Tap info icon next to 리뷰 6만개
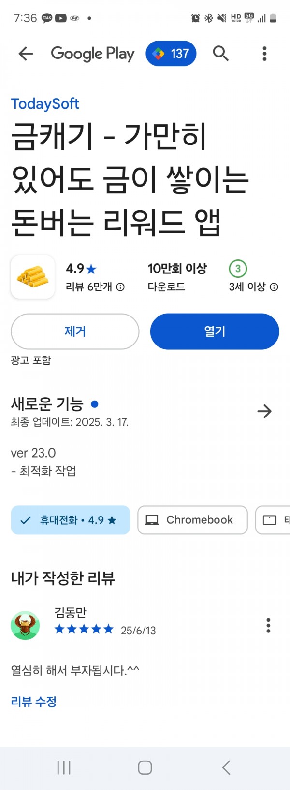Screen dimensions: 290x790 121,287
